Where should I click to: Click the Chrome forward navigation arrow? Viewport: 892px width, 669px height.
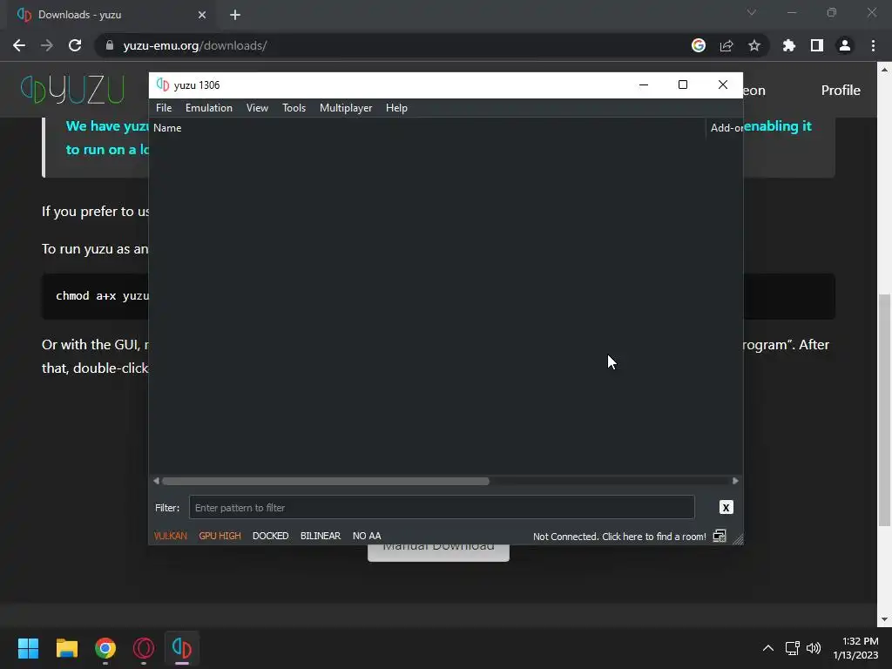click(47, 45)
